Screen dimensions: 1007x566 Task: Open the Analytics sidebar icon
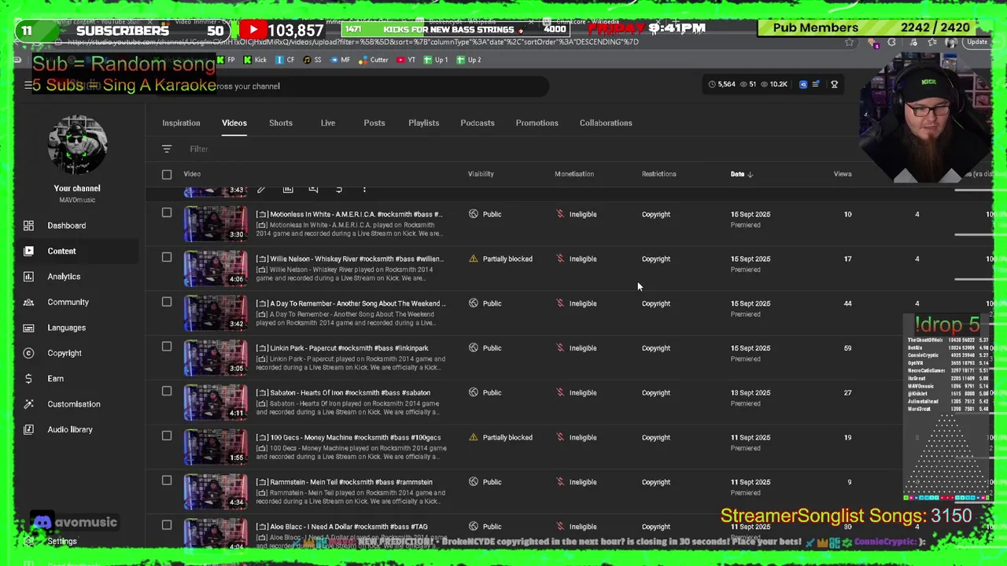(x=28, y=277)
